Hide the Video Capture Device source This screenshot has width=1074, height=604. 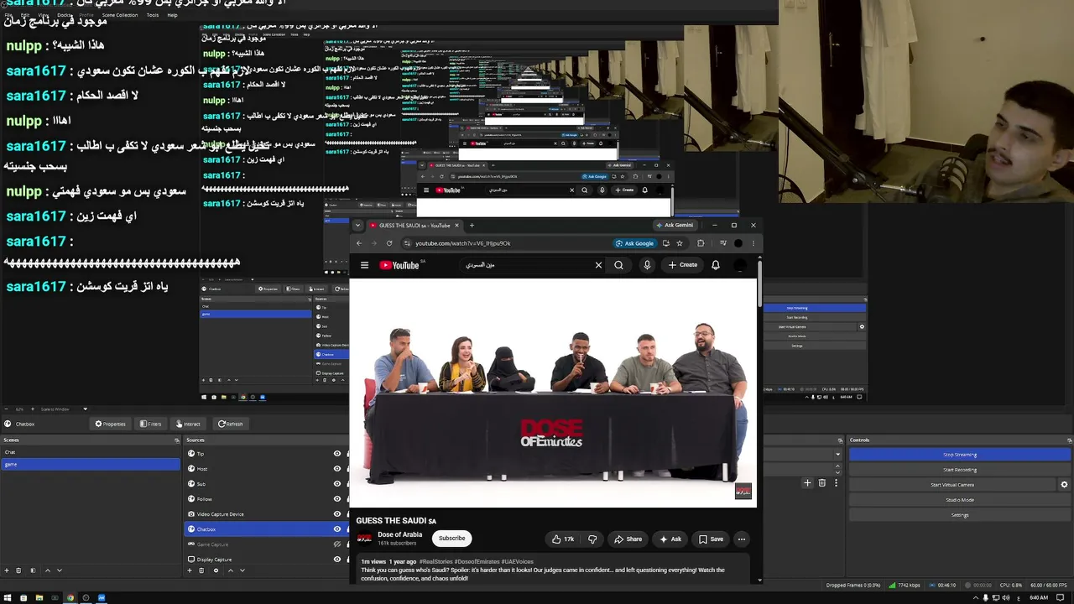pos(337,514)
